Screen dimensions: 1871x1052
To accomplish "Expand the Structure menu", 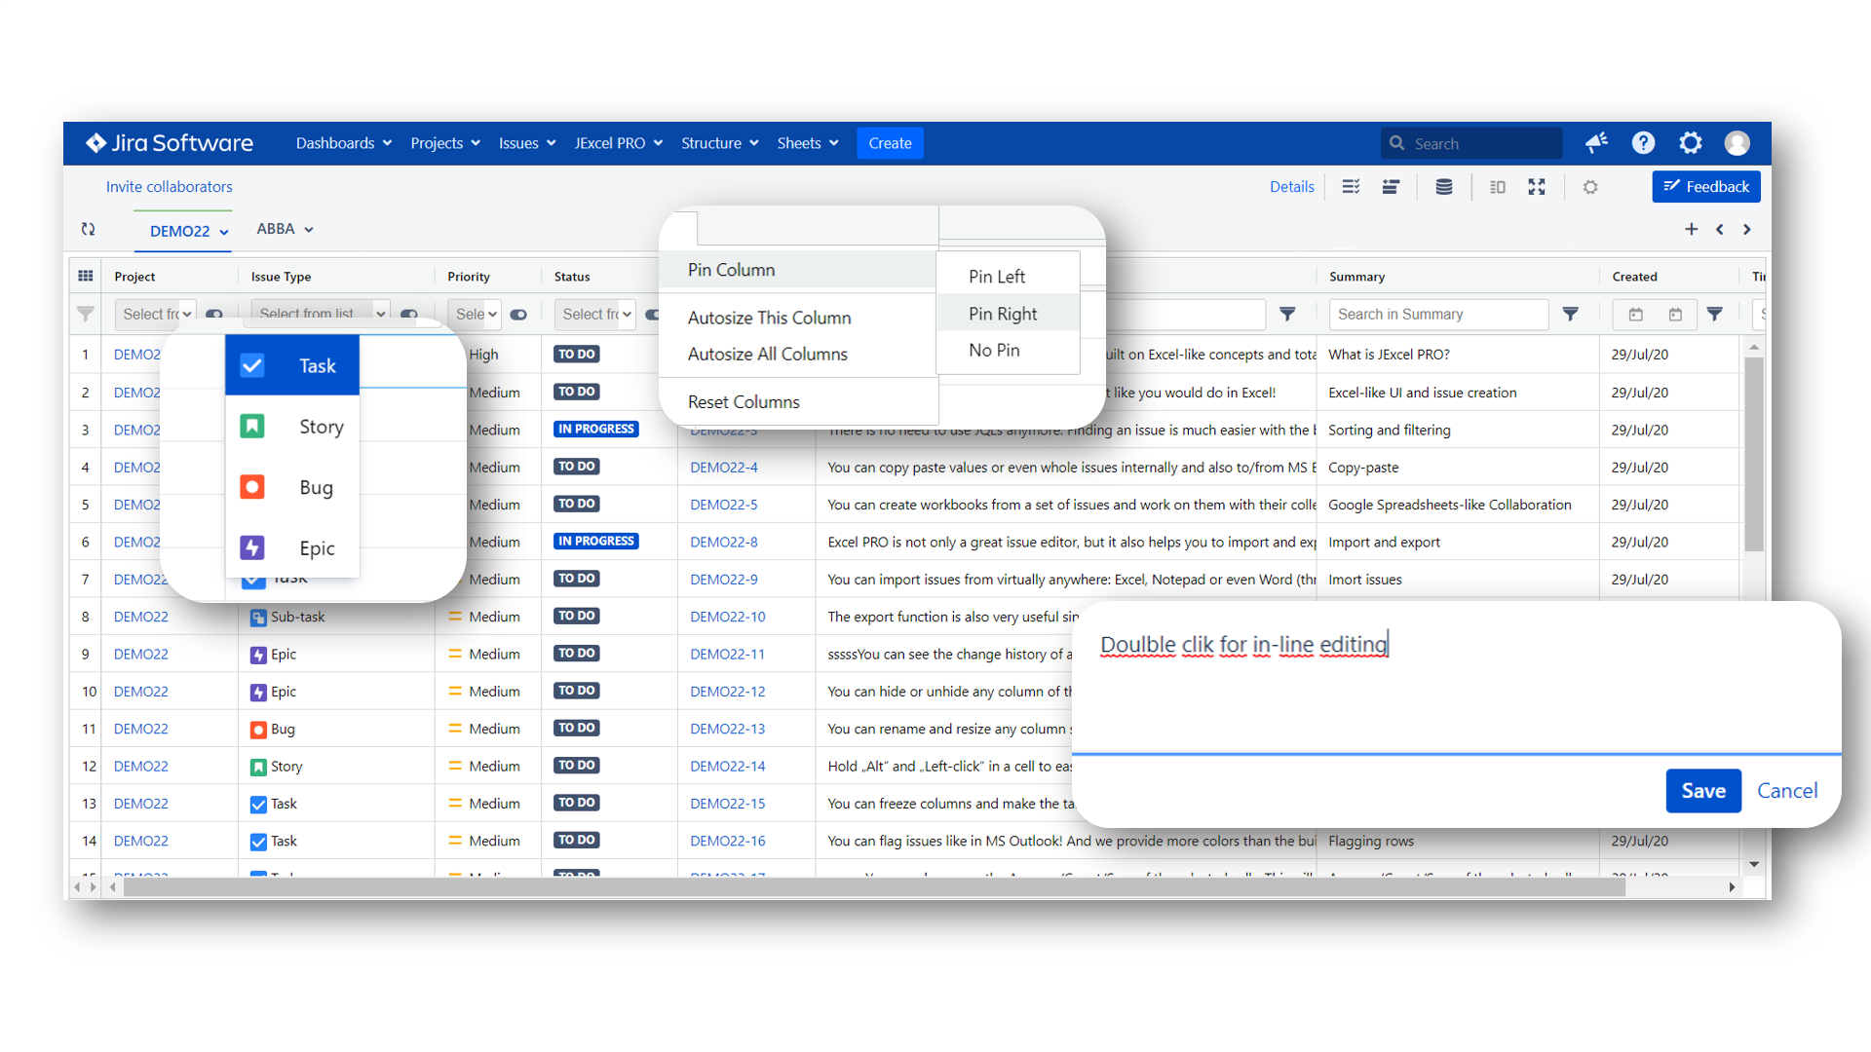I will click(720, 143).
